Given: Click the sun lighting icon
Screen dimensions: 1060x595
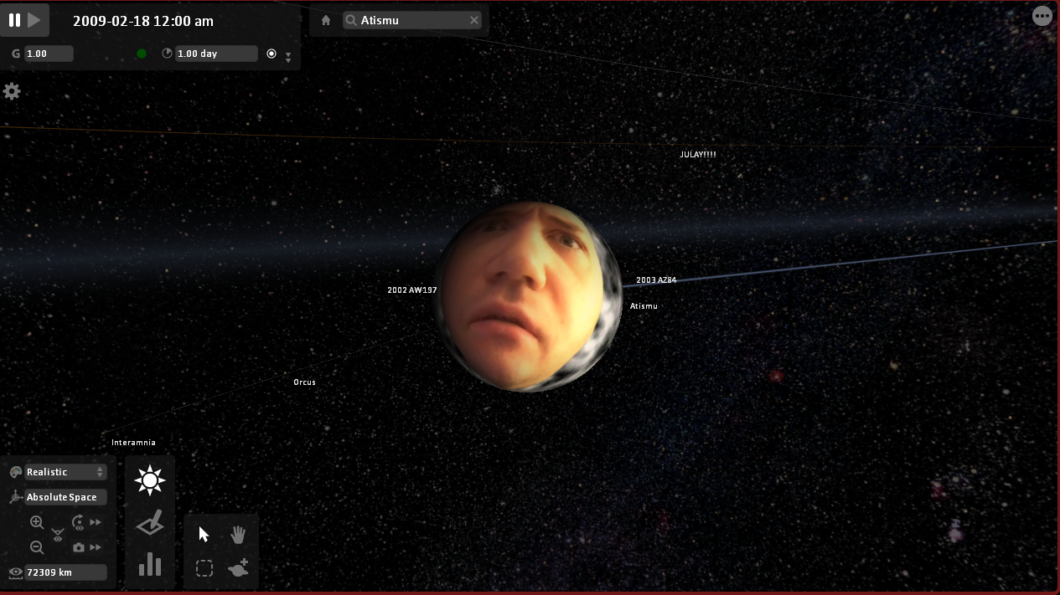Looking at the screenshot, I should tap(150, 480).
